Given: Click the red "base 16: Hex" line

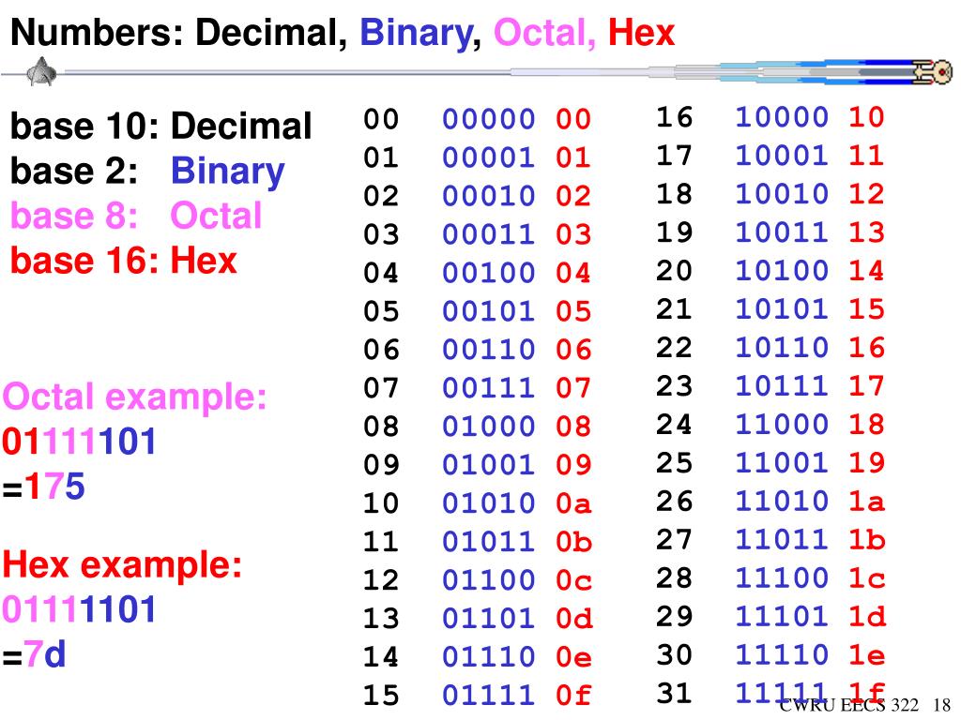Looking at the screenshot, I should [123, 261].
